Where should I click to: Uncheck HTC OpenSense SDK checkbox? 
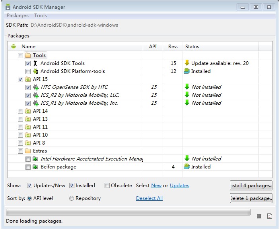28,87
